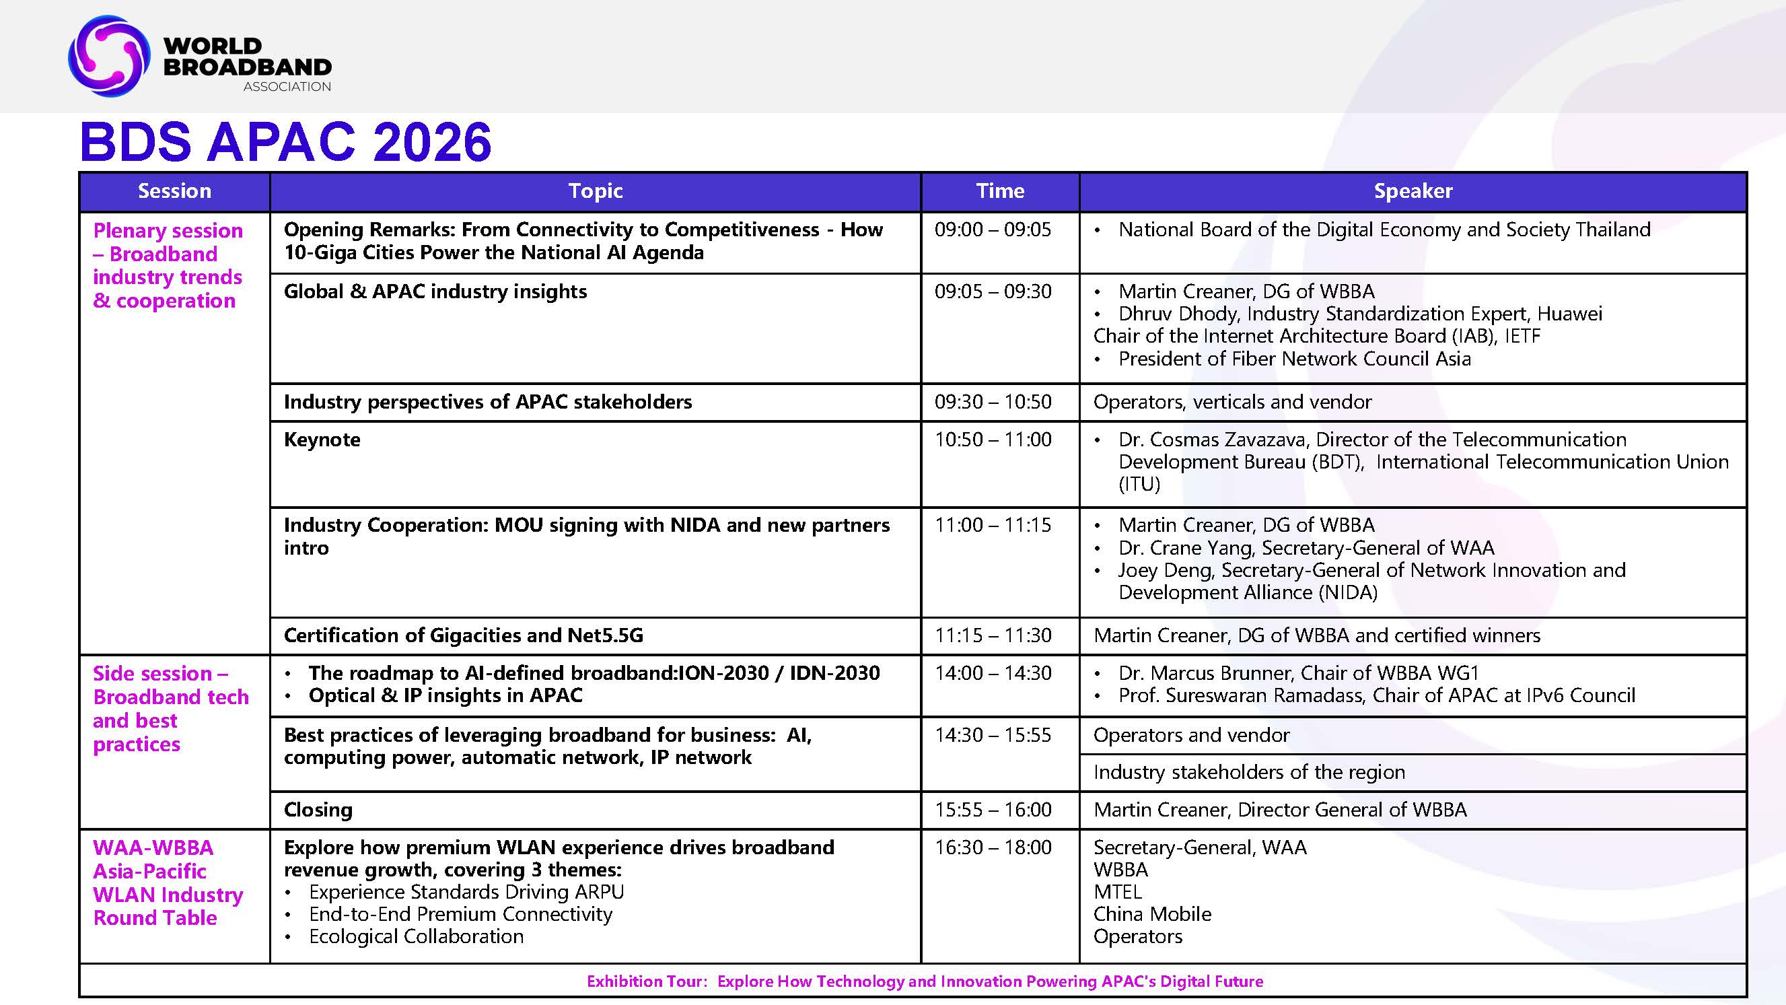Screen dimensions: 1786x1005
Task: Click Secretary-General, WAA speaker line
Action: tap(1199, 847)
